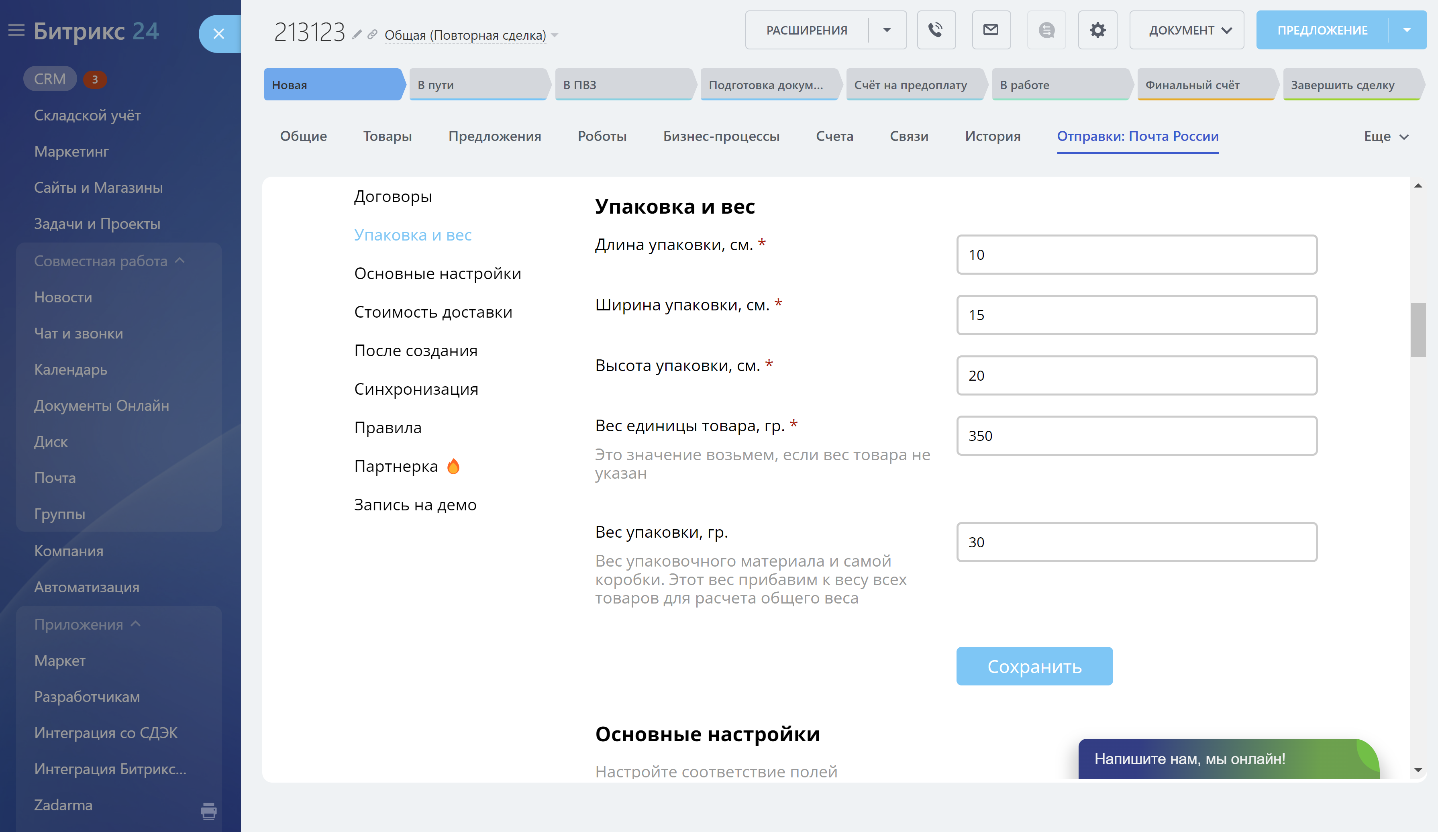This screenshot has width=1438, height=832.
Task: Go to После создания section
Action: [x=416, y=351]
